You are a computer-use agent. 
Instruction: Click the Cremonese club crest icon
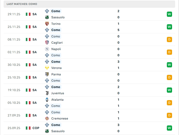(47, 118)
